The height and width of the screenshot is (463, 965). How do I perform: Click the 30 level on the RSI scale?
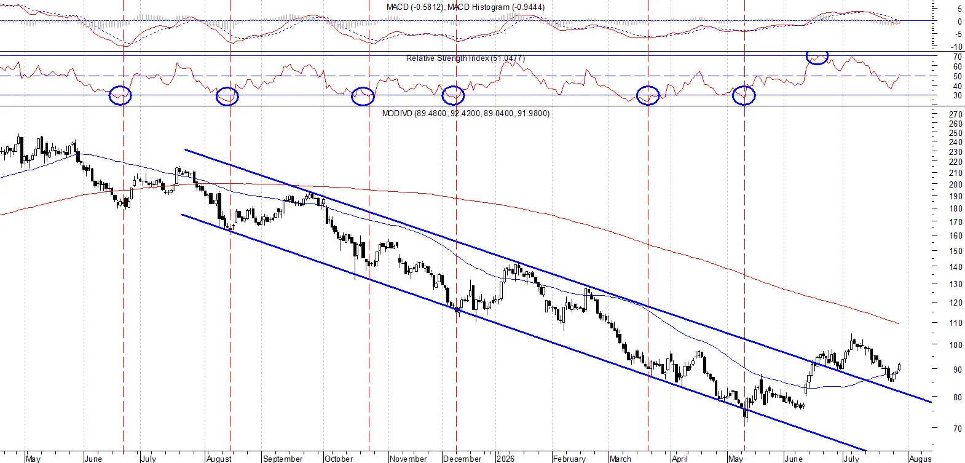tap(958, 95)
